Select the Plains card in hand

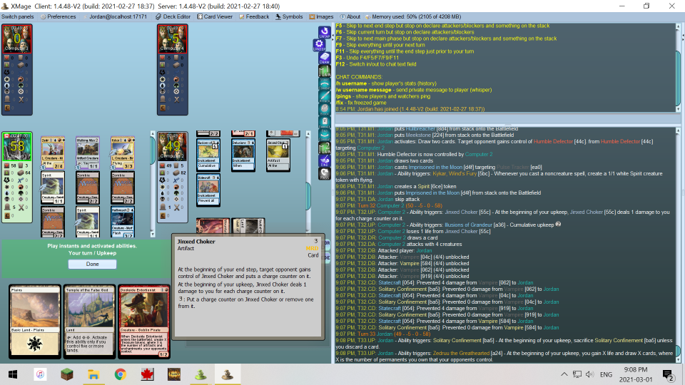pyautogui.click(x=34, y=321)
